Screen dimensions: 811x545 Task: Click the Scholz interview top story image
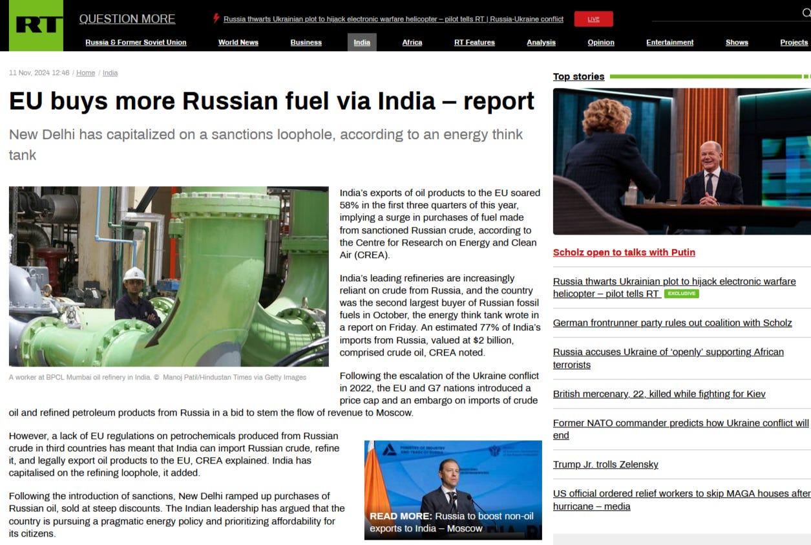pos(682,162)
